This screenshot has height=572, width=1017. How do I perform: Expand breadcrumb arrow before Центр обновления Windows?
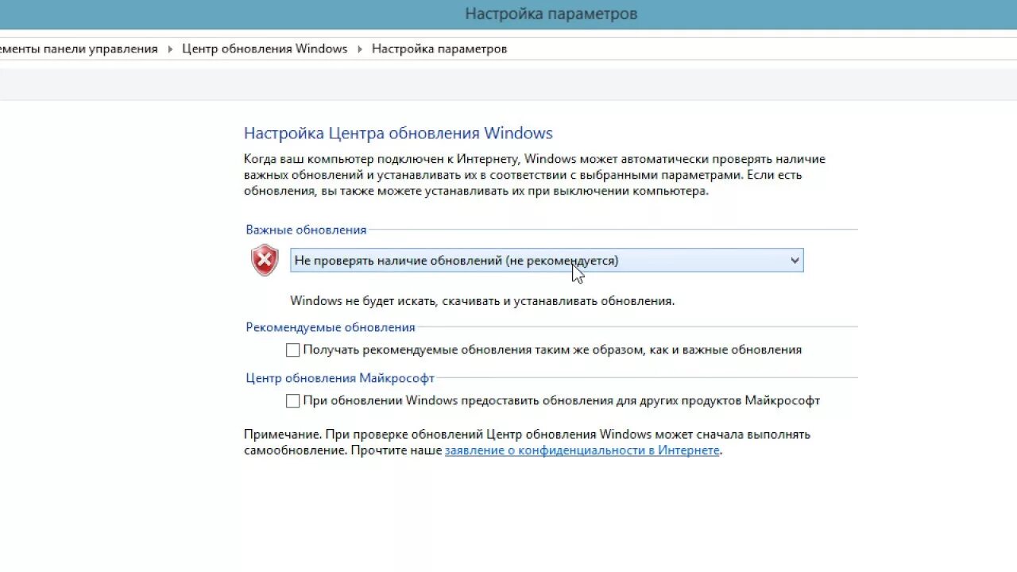[170, 49]
